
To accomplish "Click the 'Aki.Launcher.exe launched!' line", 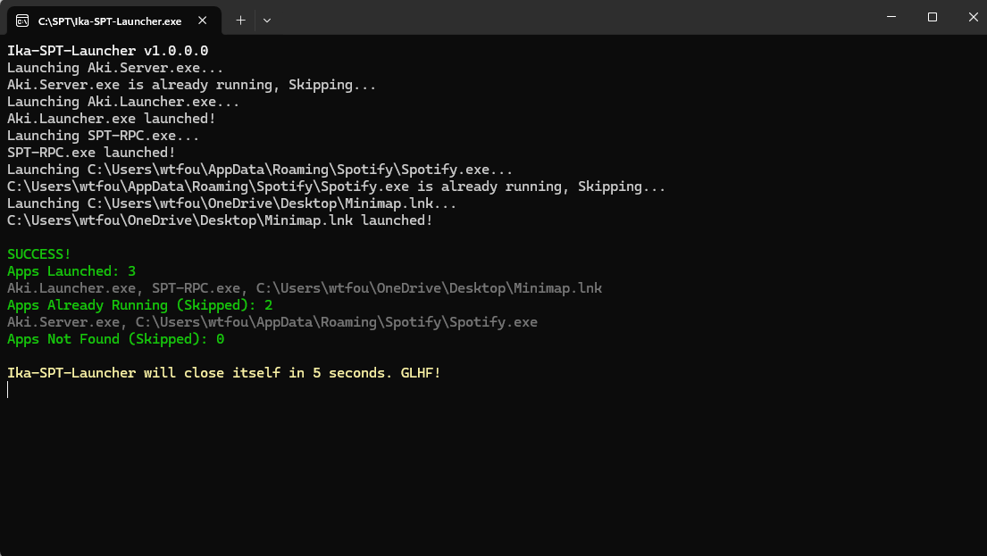I will (112, 119).
